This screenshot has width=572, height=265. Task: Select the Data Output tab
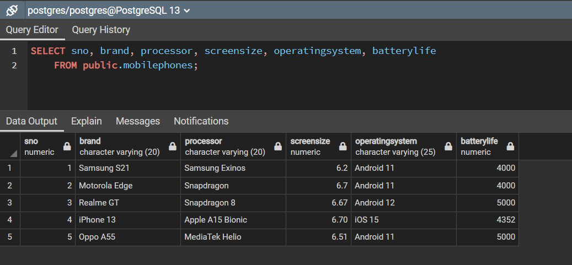(31, 121)
